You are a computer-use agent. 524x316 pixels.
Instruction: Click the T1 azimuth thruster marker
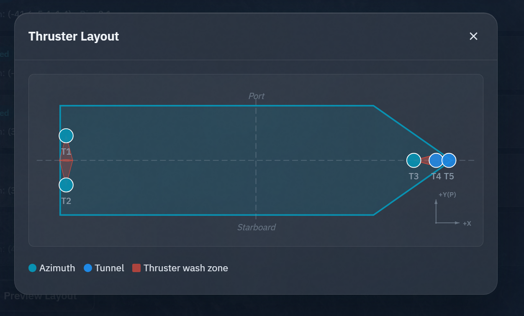(66, 135)
